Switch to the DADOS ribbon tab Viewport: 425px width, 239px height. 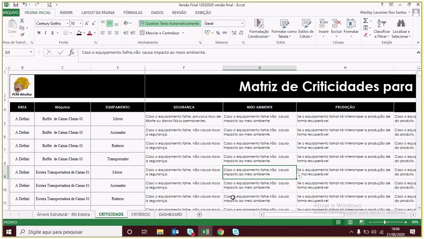(157, 13)
